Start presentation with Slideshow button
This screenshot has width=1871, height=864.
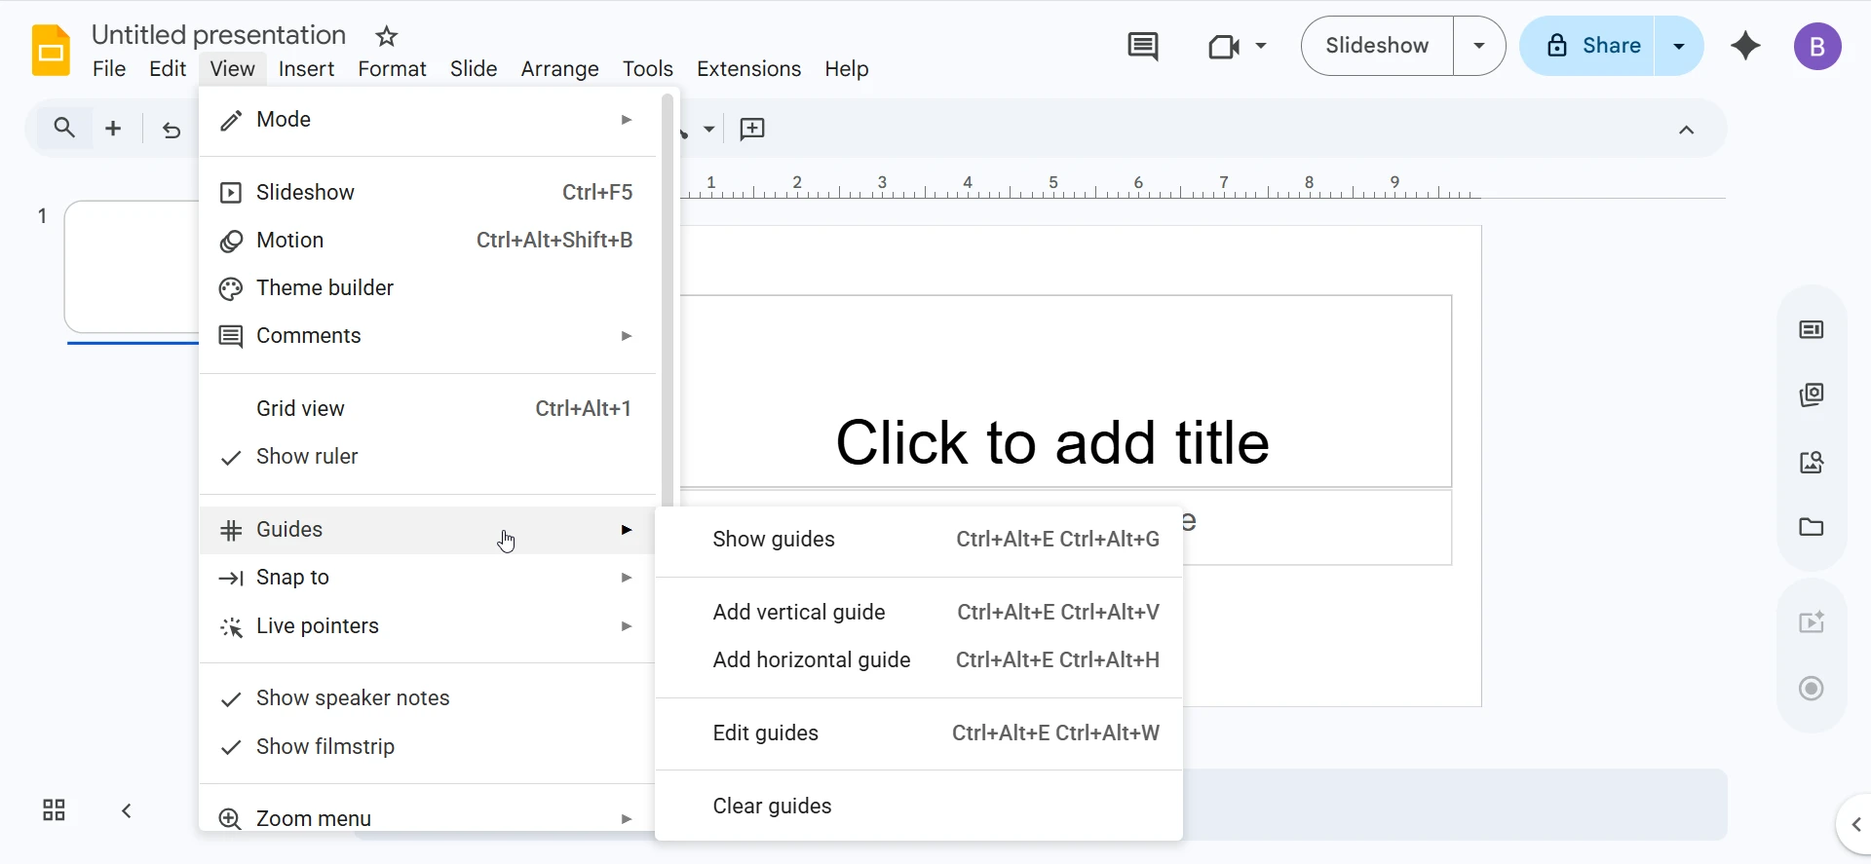tap(1376, 46)
